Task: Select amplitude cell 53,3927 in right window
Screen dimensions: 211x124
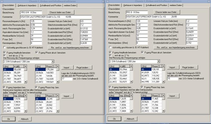Action: (124, 73)
